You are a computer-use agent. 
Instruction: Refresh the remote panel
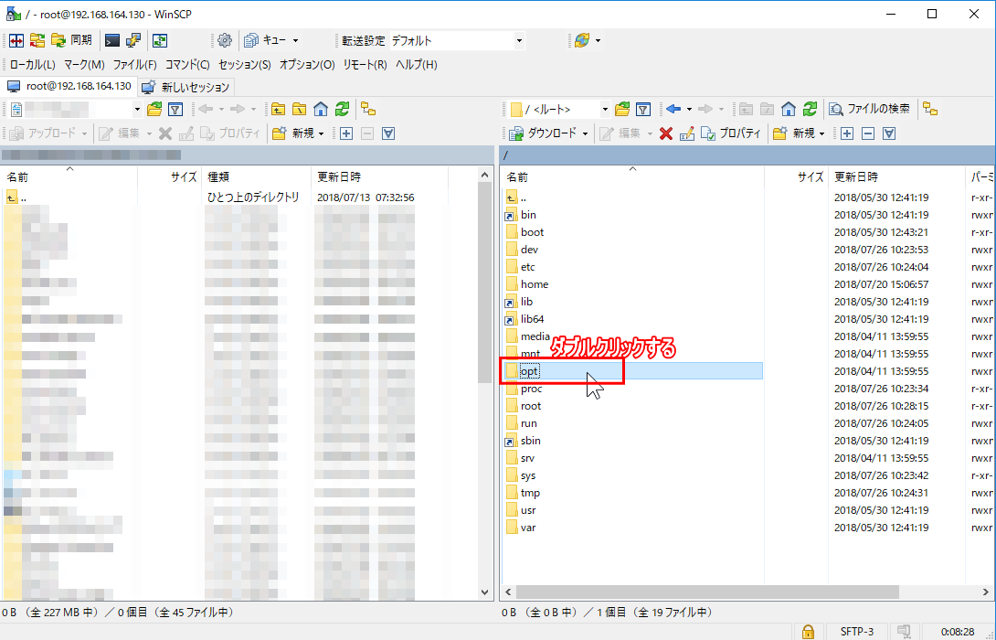tap(810, 110)
